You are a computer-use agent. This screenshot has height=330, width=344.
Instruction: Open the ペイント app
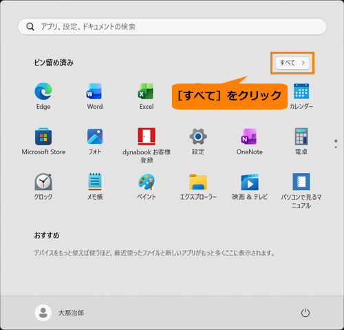(147, 187)
